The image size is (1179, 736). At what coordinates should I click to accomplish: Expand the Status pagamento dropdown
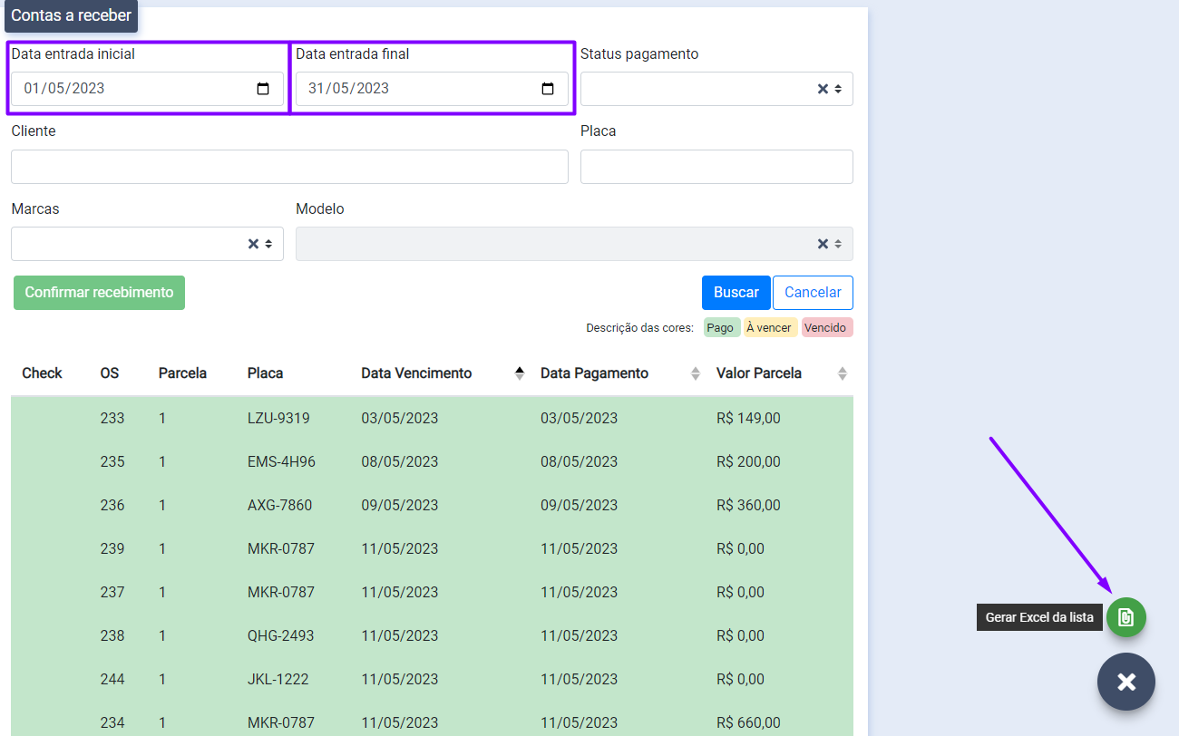coord(838,89)
